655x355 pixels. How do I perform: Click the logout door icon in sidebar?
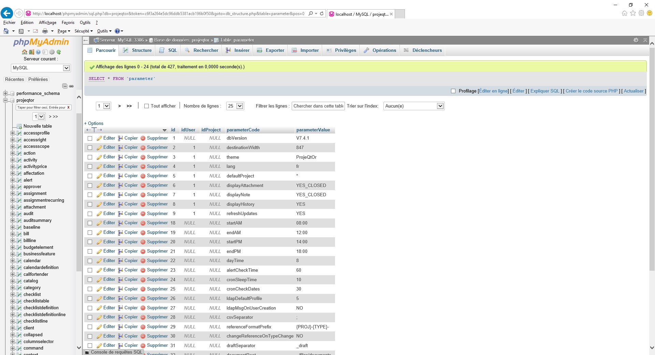pyautogui.click(x=31, y=52)
